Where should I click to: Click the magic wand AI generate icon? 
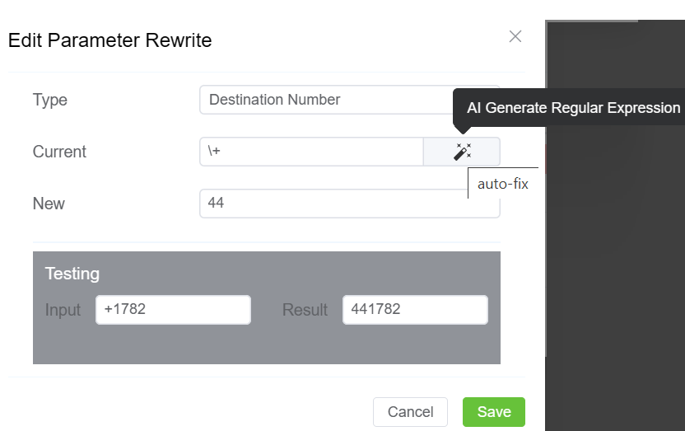point(462,152)
